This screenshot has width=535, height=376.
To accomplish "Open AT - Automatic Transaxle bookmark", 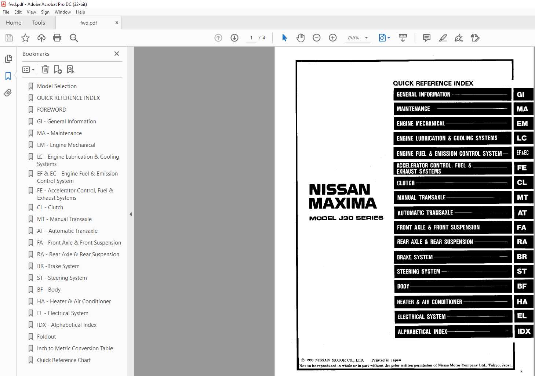I will (x=67, y=231).
